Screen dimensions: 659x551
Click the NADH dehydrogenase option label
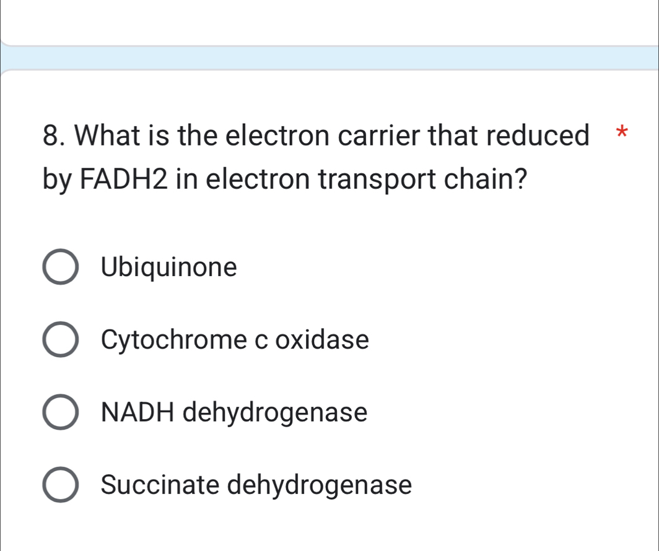pos(234,412)
